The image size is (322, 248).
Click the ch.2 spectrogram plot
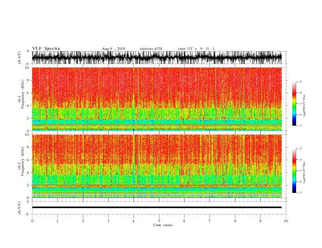(157, 166)
